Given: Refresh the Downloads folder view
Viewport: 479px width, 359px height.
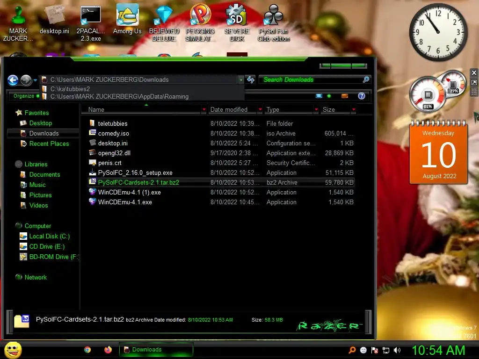Looking at the screenshot, I should point(251,79).
